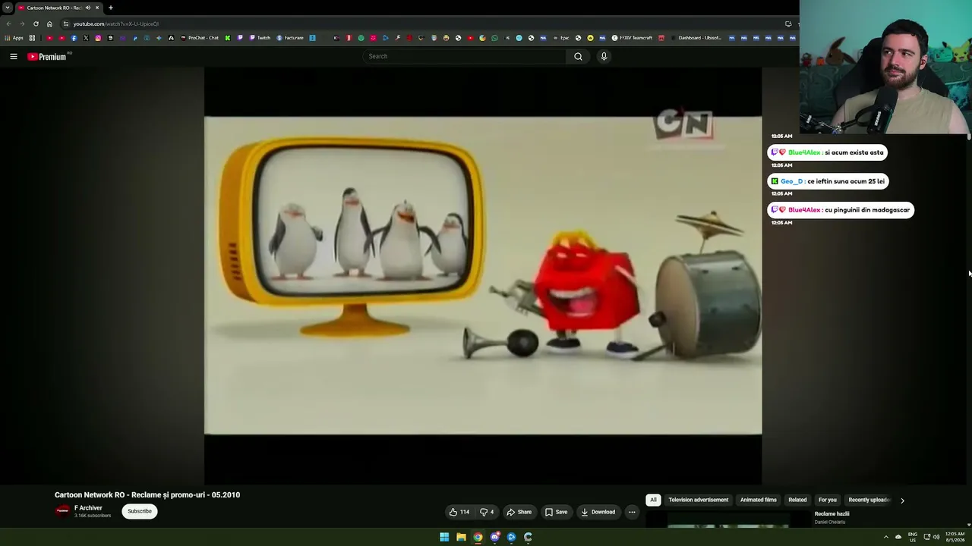Like the video with 114 likes

point(459,512)
